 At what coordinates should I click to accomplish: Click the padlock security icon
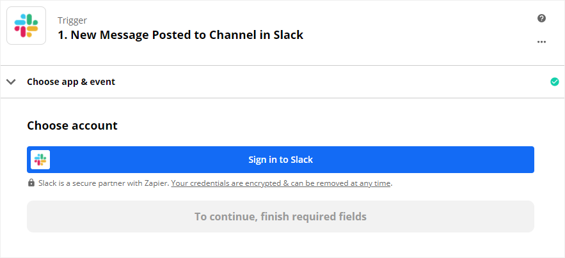(x=31, y=183)
